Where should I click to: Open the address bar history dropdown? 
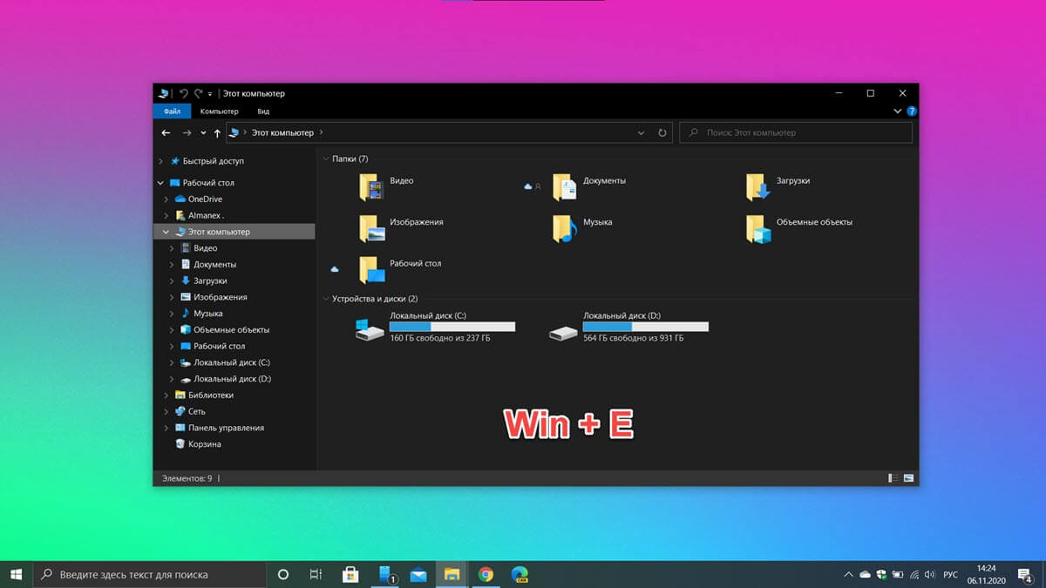[642, 133]
